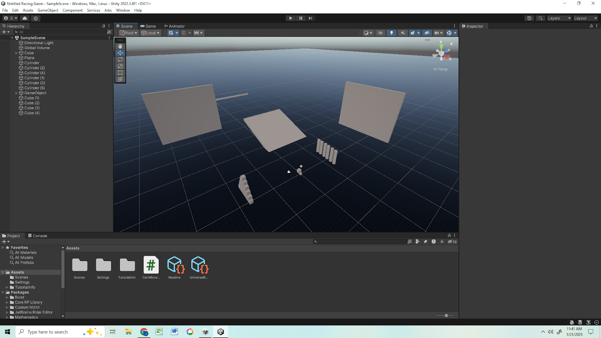The height and width of the screenshot is (338, 601).
Task: Click the Play button
Action: pos(290,18)
